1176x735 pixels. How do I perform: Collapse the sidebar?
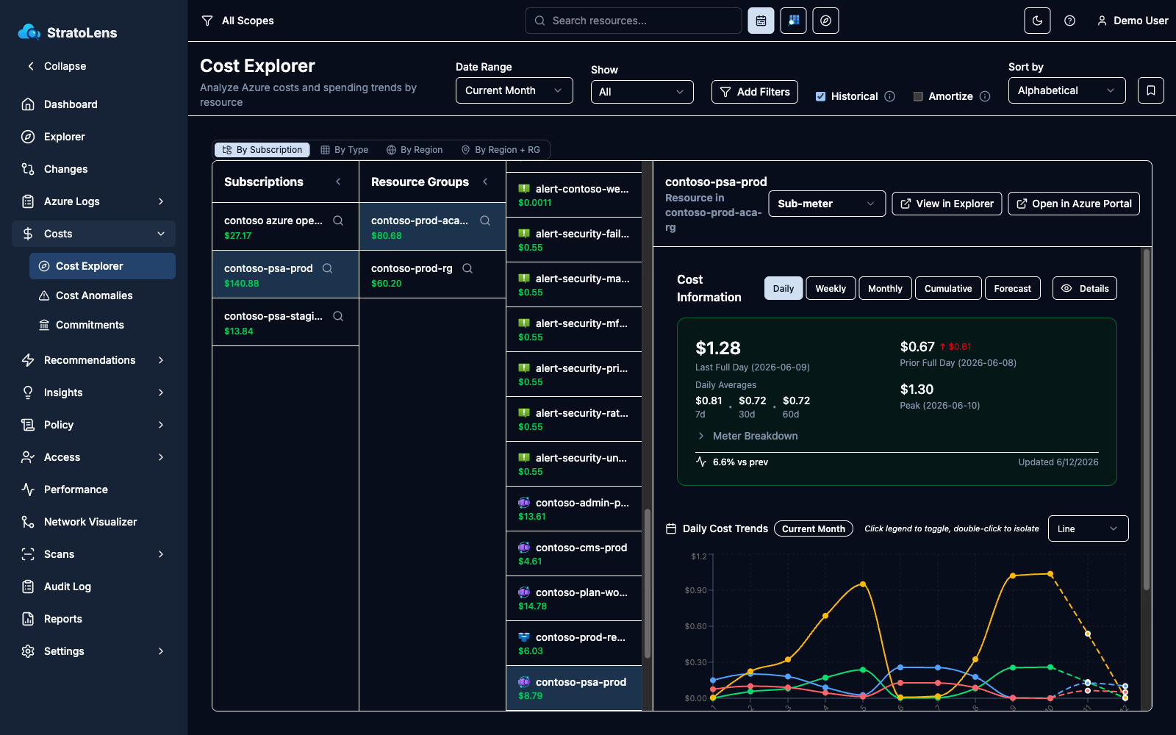57,66
